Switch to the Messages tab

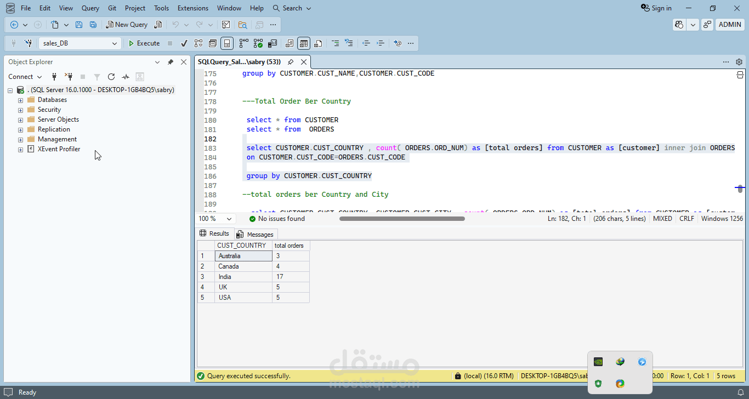tap(255, 234)
